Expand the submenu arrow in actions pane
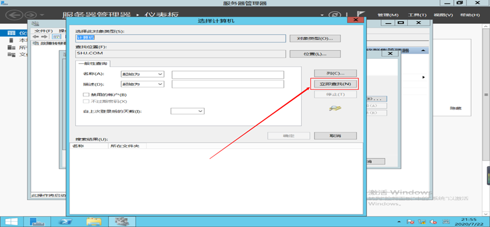Viewport: 490px width, 227px height. 424,77
